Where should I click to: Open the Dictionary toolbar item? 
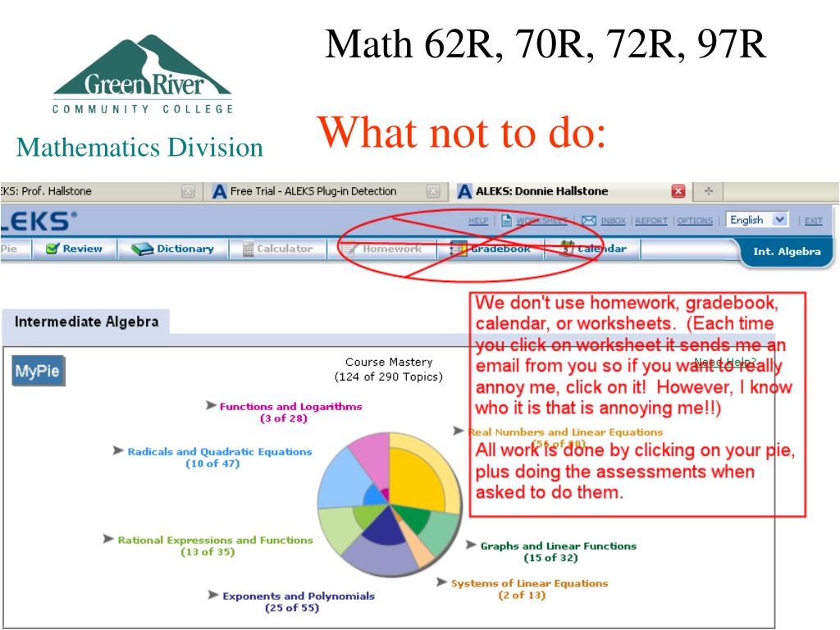173,249
